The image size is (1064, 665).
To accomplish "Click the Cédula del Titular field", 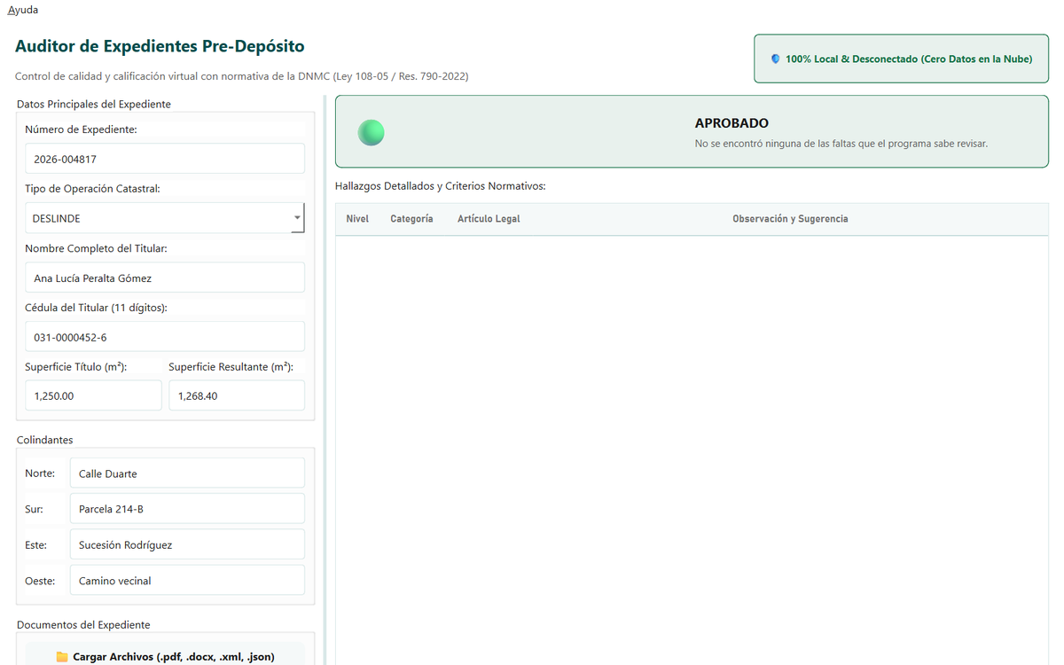I will click(165, 337).
